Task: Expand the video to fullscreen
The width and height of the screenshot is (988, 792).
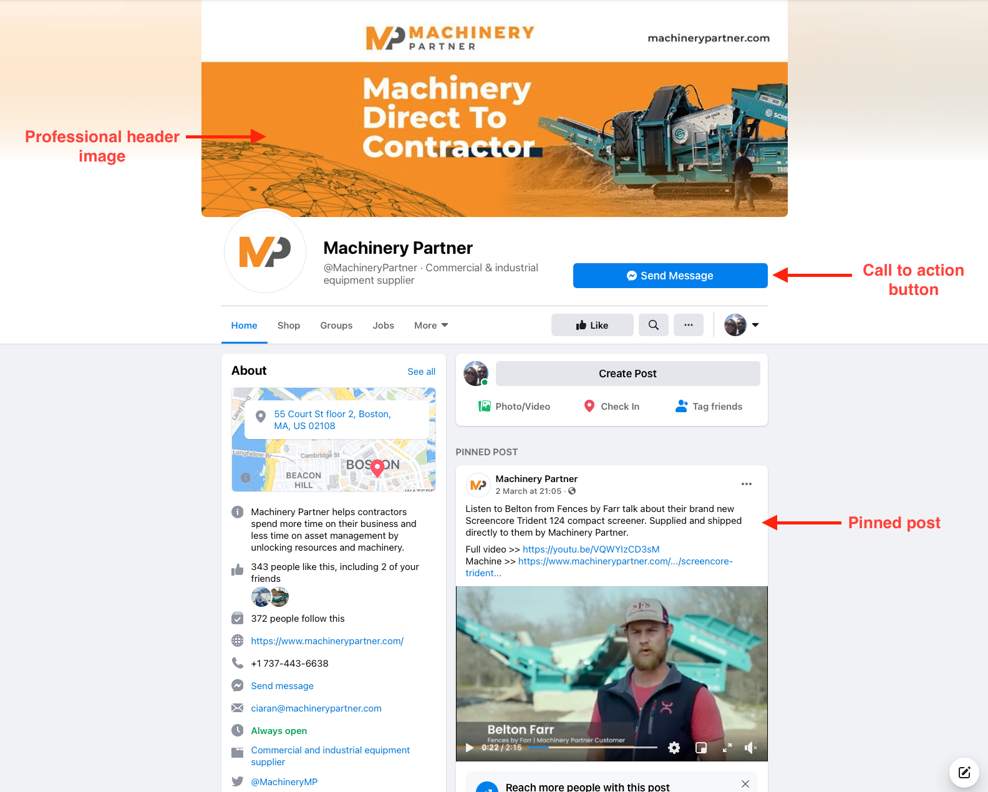Action: (727, 748)
